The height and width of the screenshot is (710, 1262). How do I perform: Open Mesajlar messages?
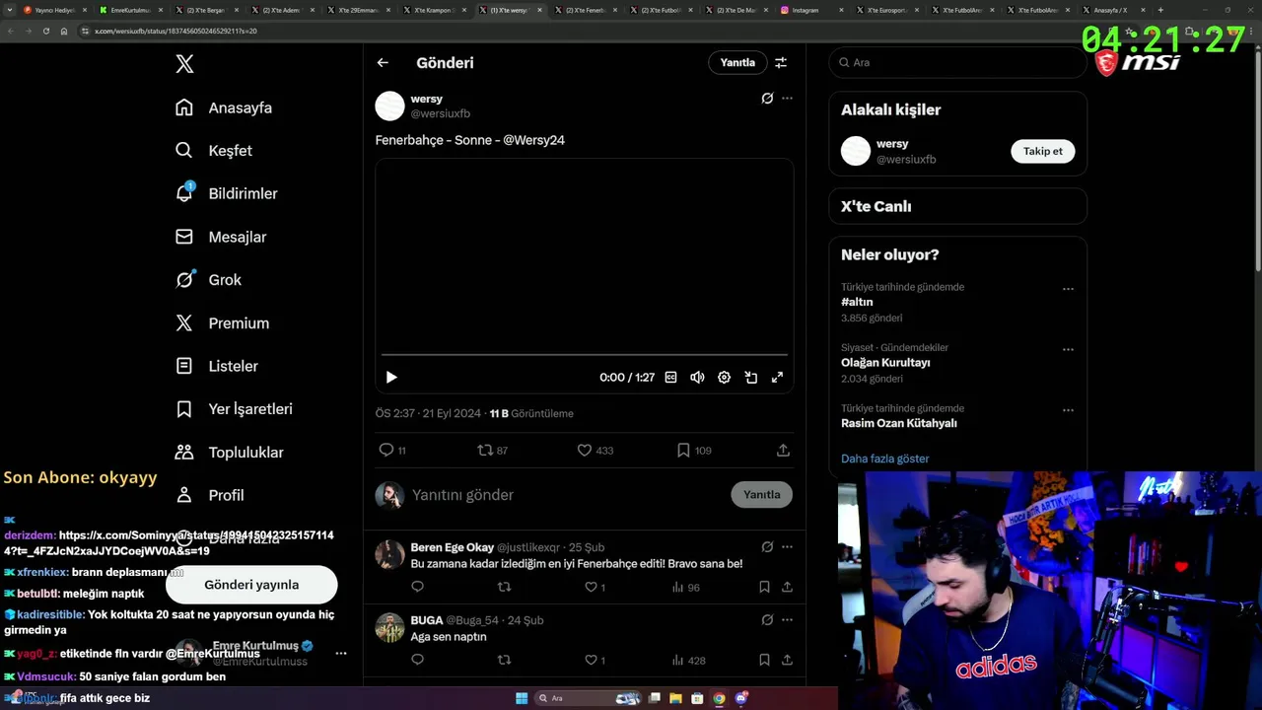(x=221, y=237)
